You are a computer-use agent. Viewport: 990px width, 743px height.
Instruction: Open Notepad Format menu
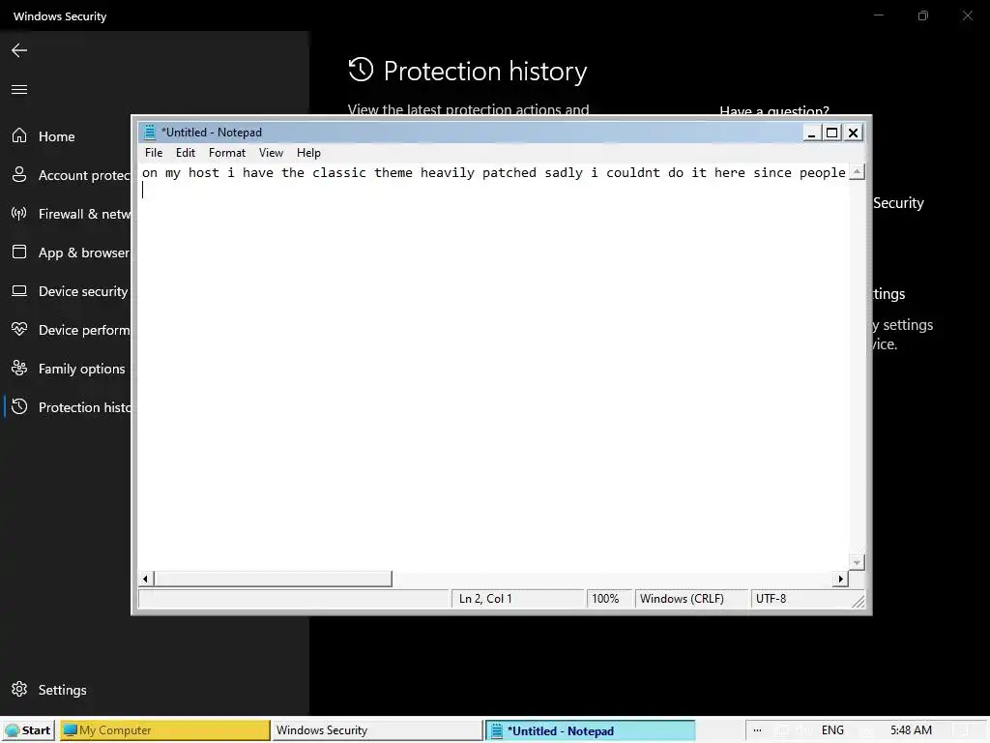coord(226,153)
